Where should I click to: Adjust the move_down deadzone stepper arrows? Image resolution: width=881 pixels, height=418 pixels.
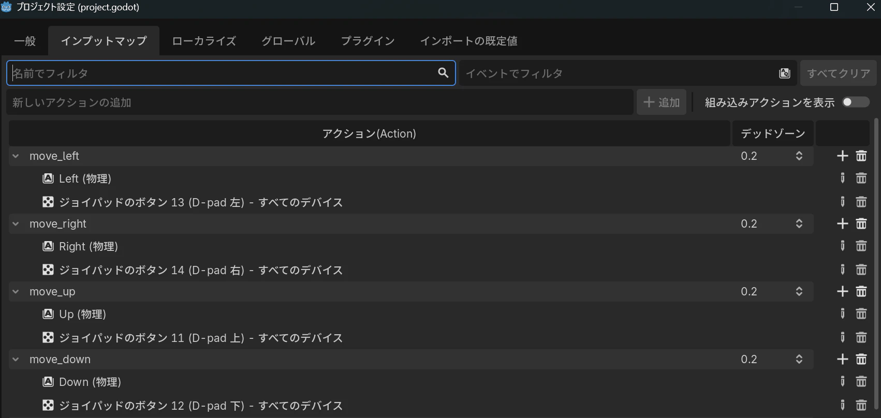[x=799, y=359]
